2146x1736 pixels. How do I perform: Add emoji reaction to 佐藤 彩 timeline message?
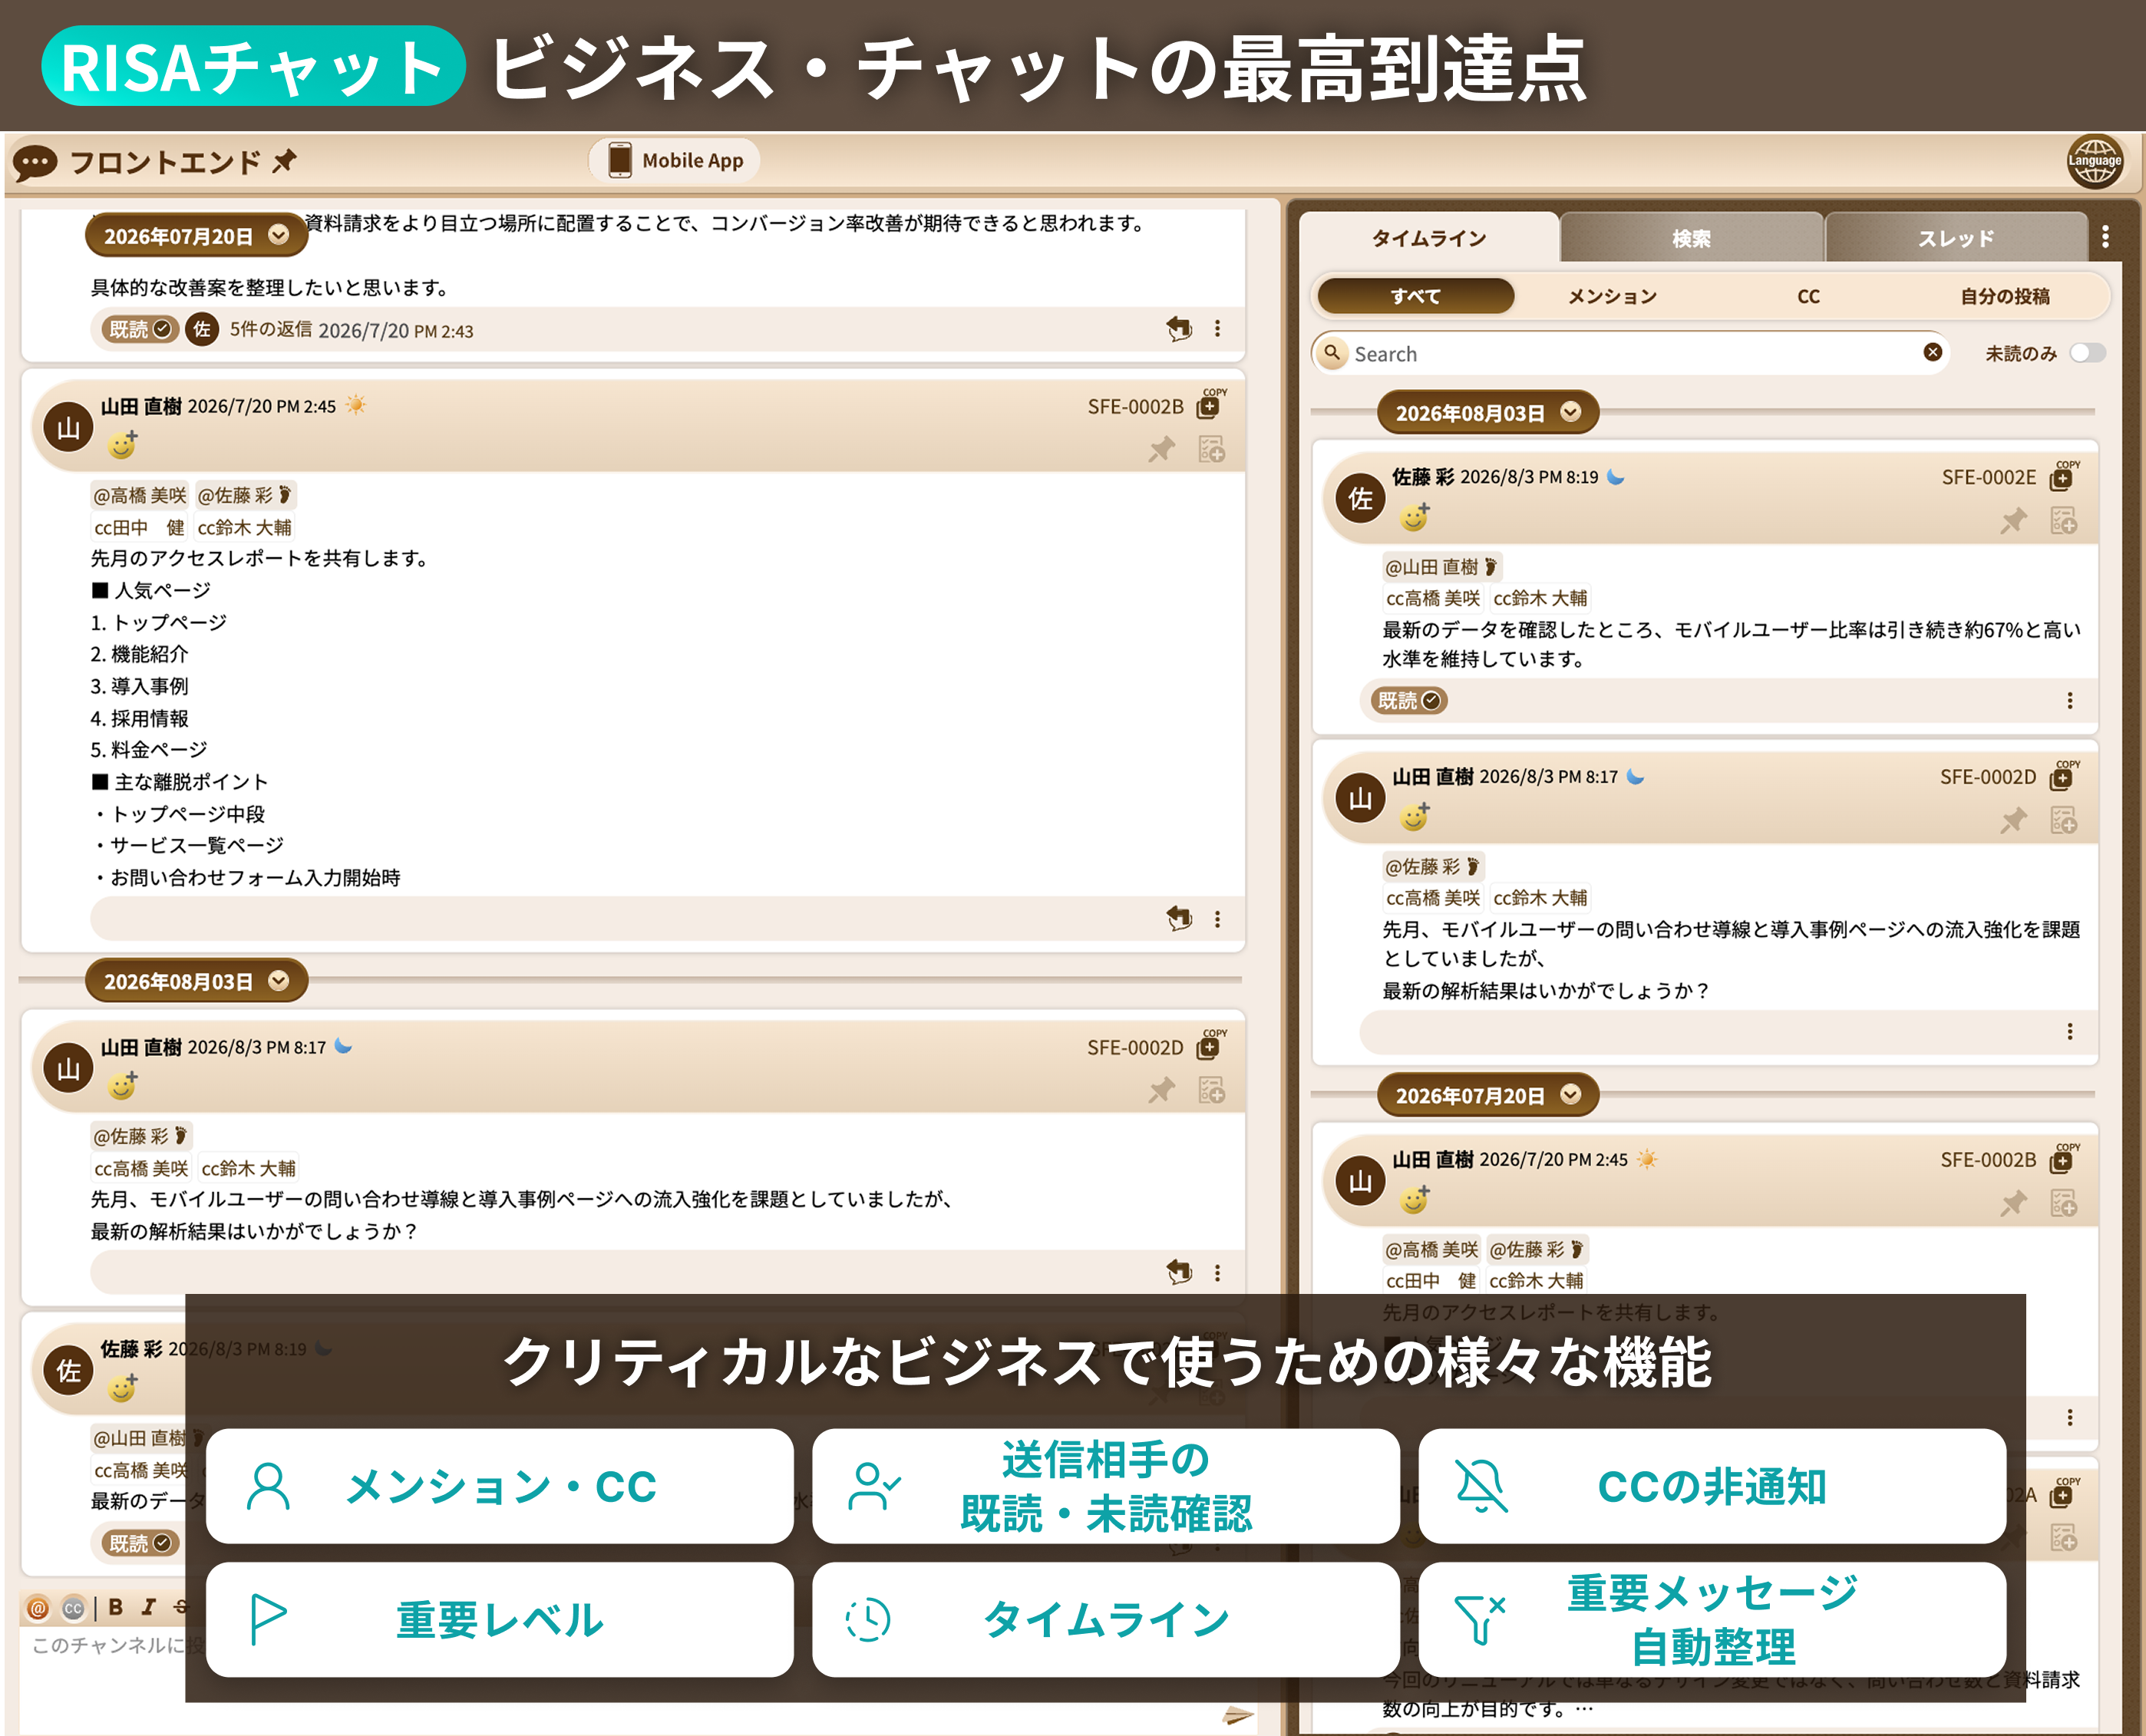[1415, 516]
